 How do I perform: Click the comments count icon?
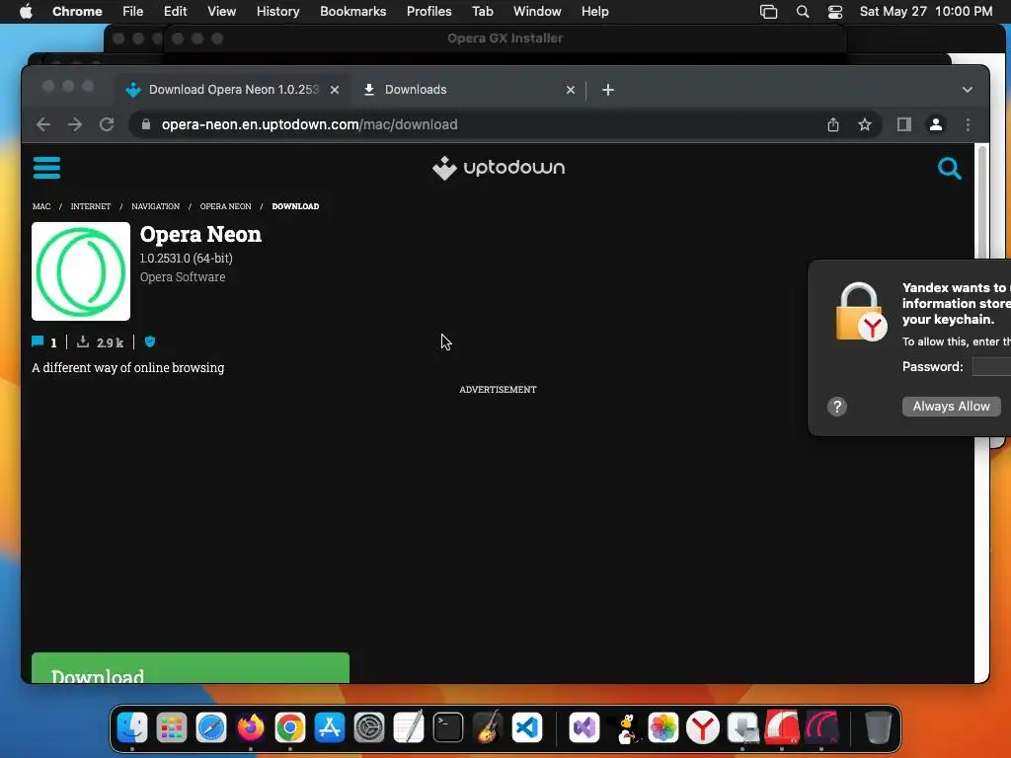click(38, 341)
